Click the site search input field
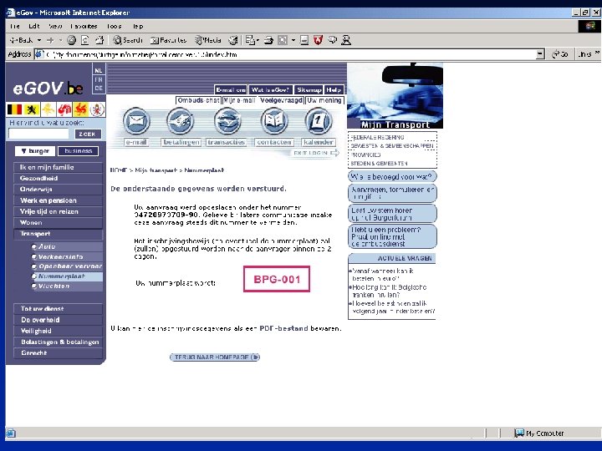Image resolution: width=602 pixels, height=451 pixels. pyautogui.click(x=38, y=134)
